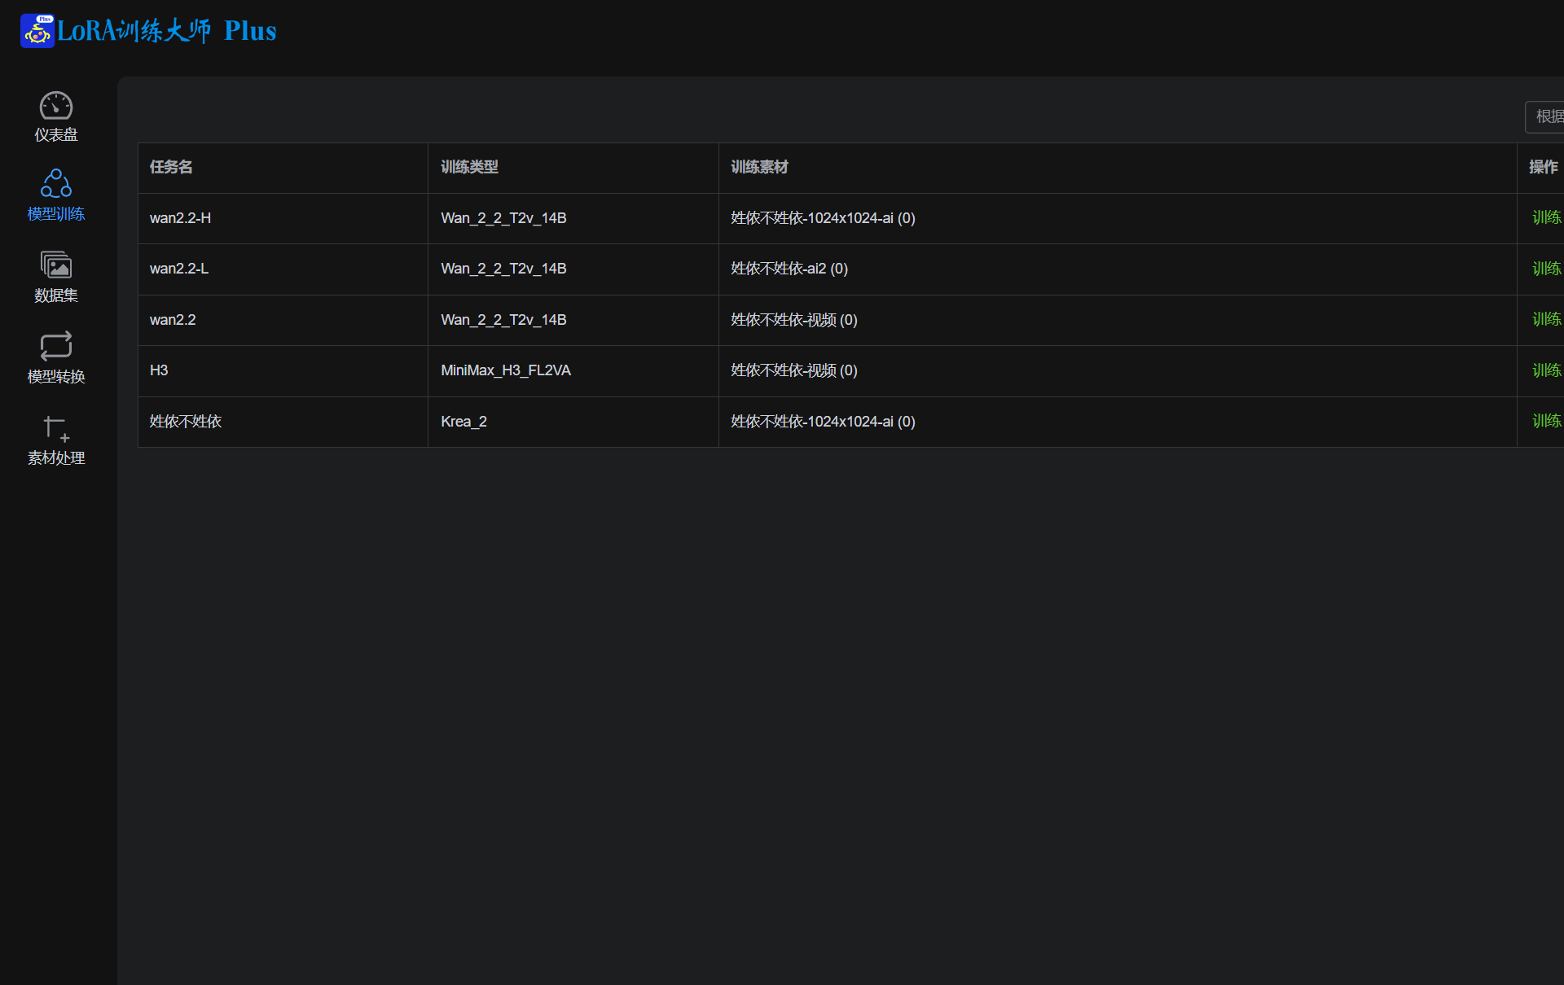
Task: Click 训练 link in H3 row
Action: (1546, 370)
